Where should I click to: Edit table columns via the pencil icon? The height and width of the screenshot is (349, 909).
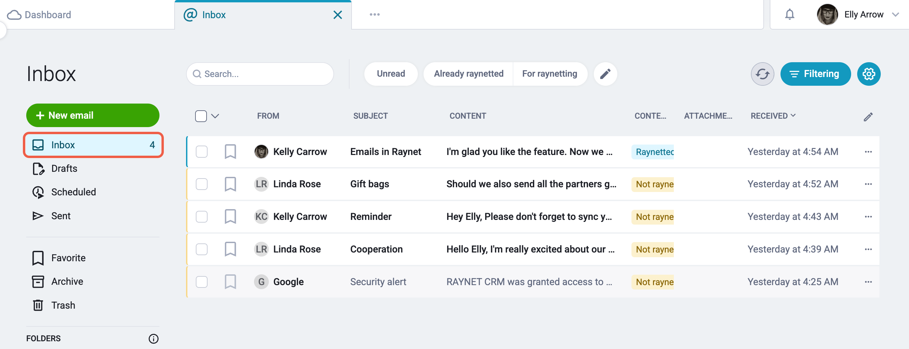868,117
